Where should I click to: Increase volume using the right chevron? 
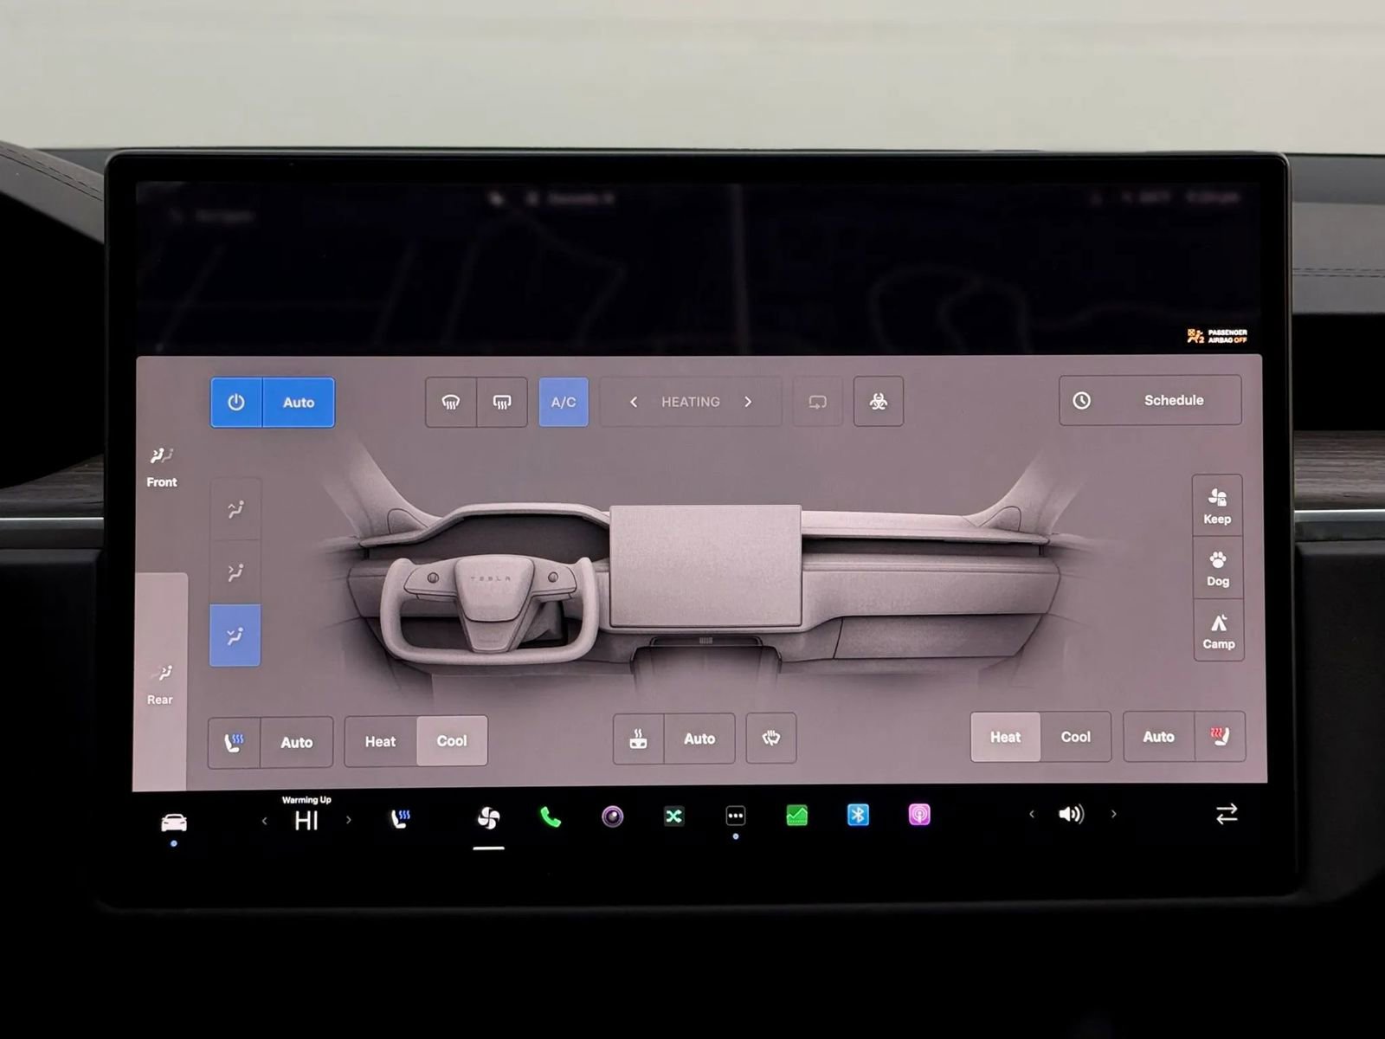pos(1114,814)
